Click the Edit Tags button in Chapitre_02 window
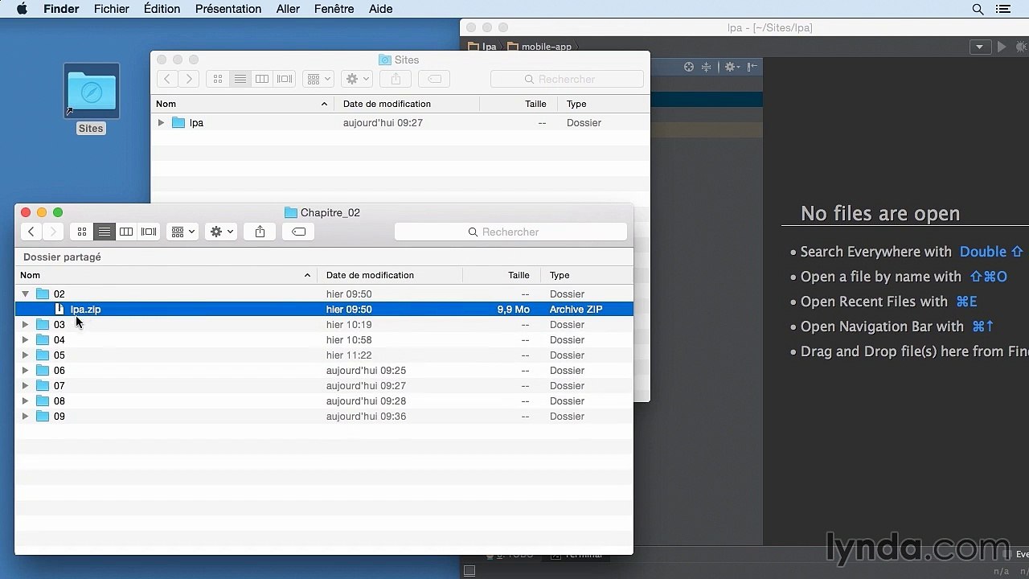Screen dimensions: 1029x579 point(298,232)
